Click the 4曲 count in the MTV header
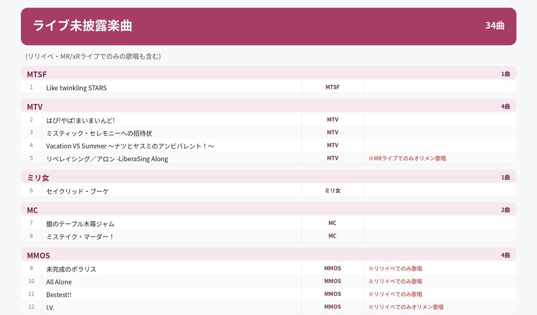 point(506,106)
